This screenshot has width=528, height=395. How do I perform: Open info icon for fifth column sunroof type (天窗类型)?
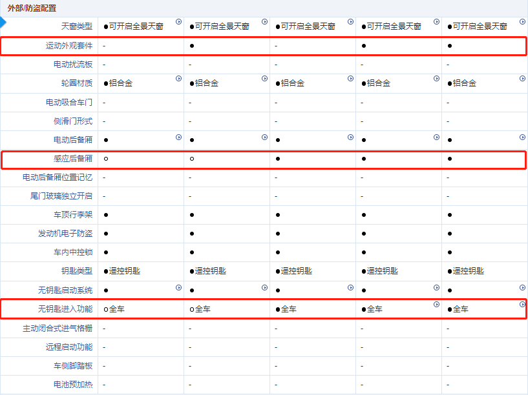pyautogui.click(x=522, y=22)
